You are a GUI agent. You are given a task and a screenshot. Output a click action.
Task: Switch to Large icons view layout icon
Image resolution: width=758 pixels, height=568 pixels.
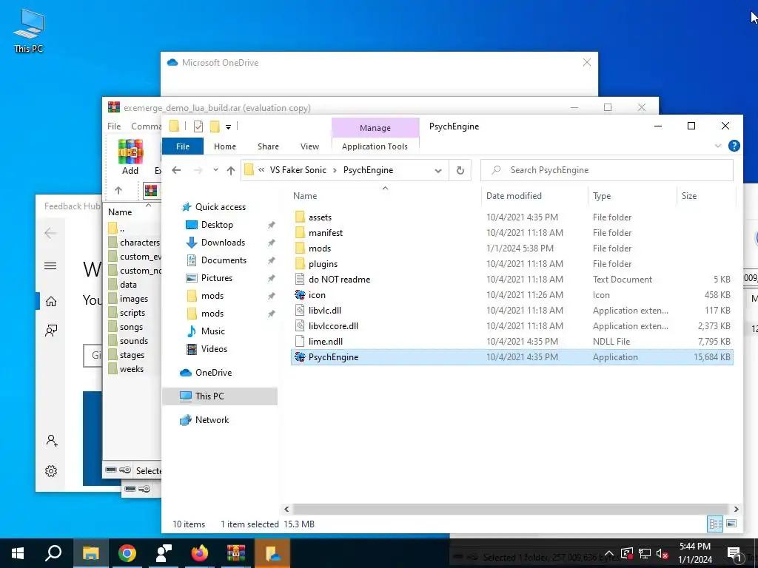[x=731, y=524]
